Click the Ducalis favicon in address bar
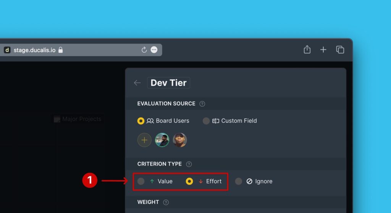The width and height of the screenshot is (391, 213). pyautogui.click(x=7, y=50)
